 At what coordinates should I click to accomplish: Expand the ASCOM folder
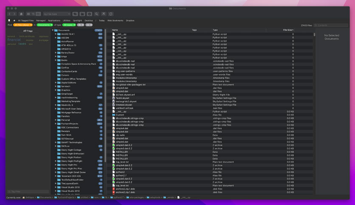tap(56, 38)
